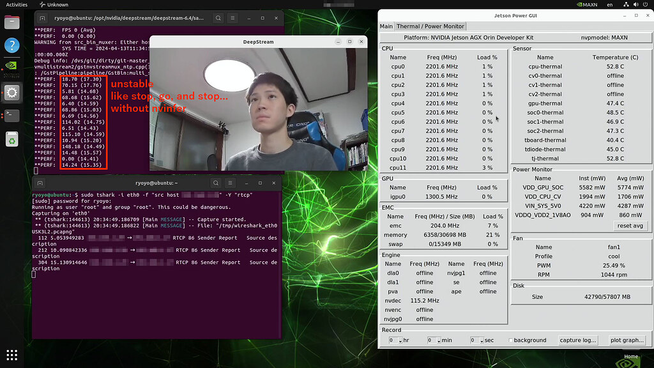Image resolution: width=654 pixels, height=368 pixels.
Task: Open the Help app from the dock
Action: [x=11, y=45]
